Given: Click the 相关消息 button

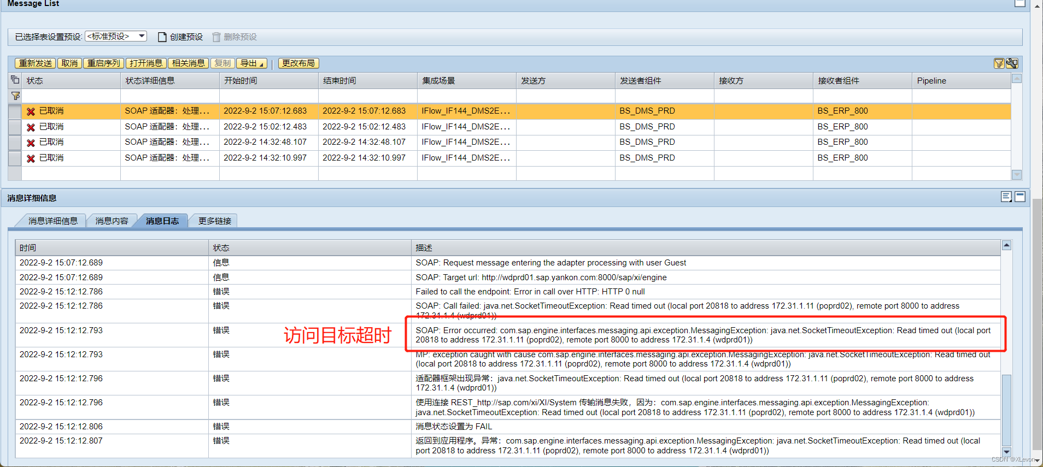Looking at the screenshot, I should pyautogui.click(x=188, y=63).
